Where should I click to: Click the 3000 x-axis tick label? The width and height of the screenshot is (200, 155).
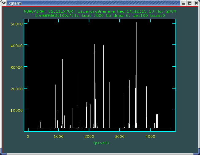pyautogui.click(x=119, y=137)
